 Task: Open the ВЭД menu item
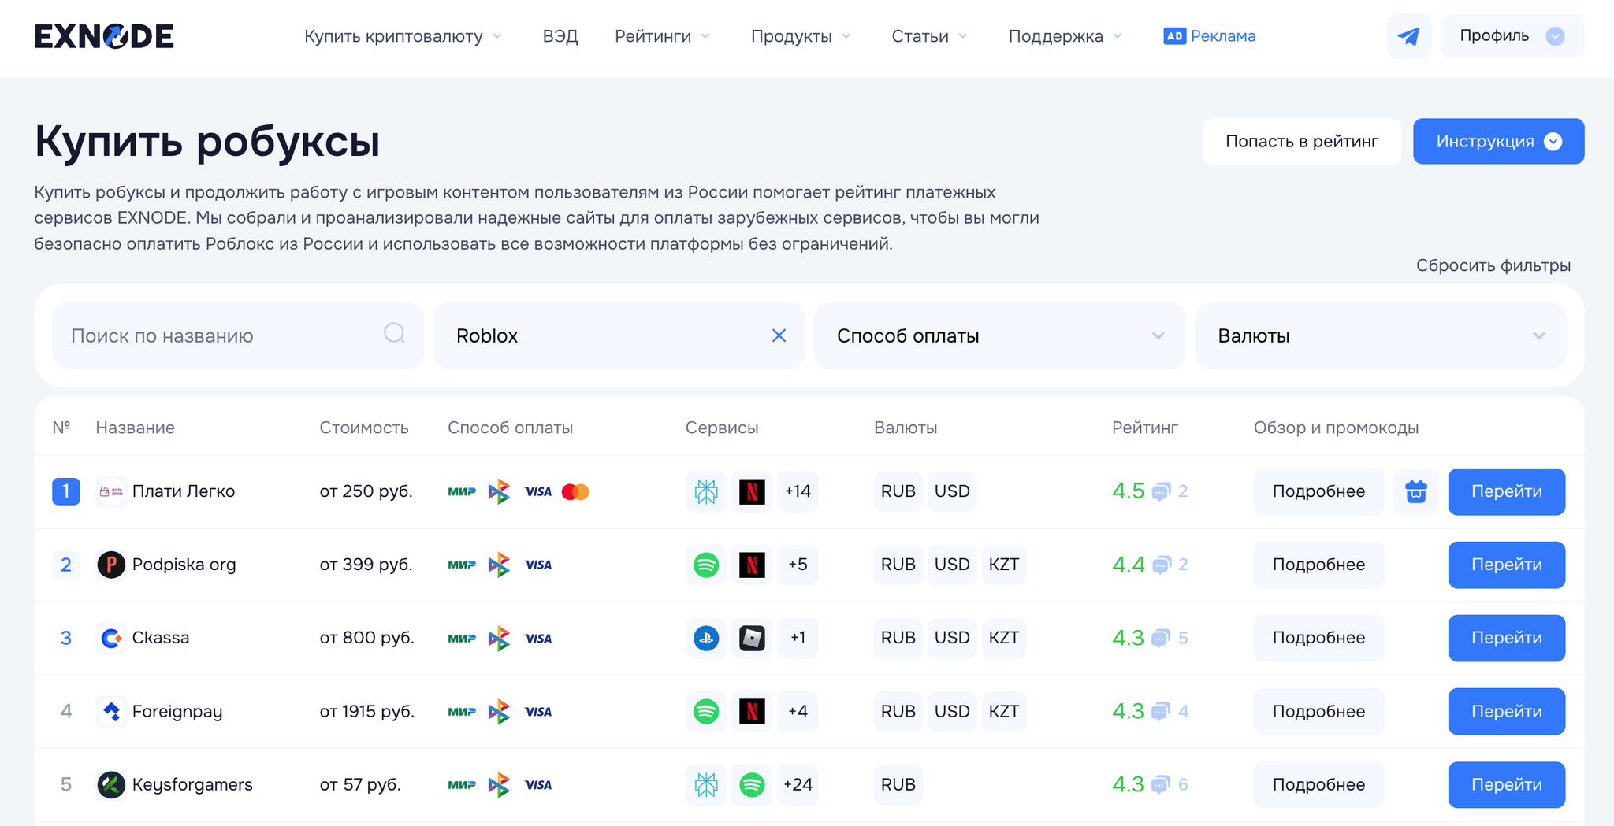pyautogui.click(x=560, y=36)
